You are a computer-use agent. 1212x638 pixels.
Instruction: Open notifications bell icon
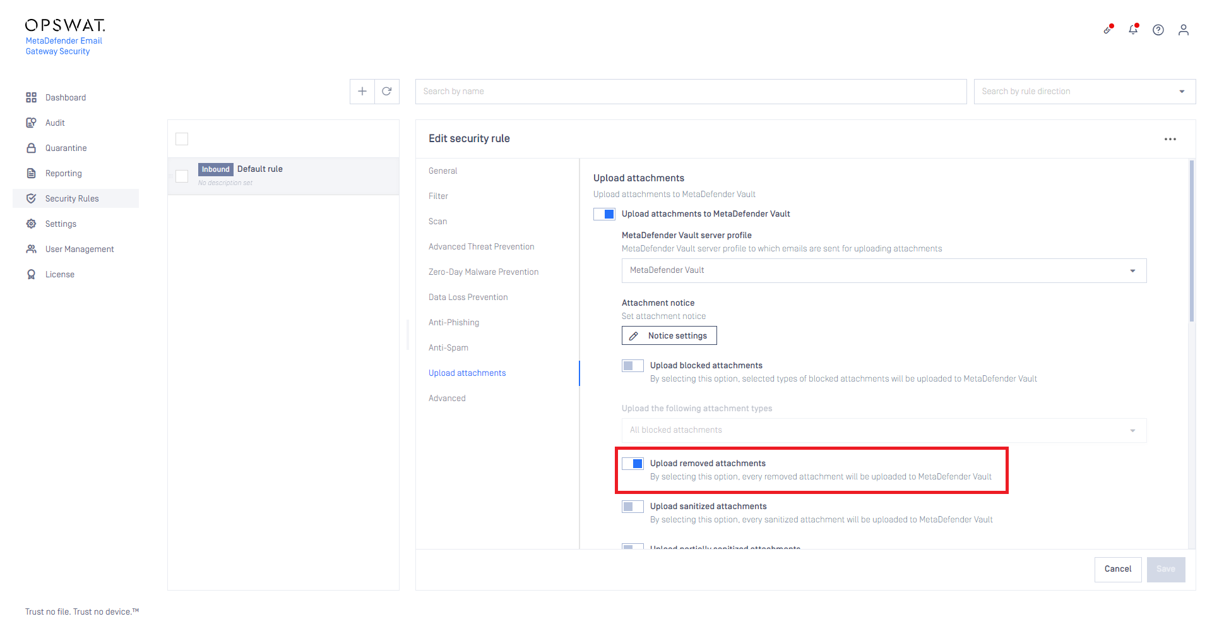pyautogui.click(x=1133, y=30)
